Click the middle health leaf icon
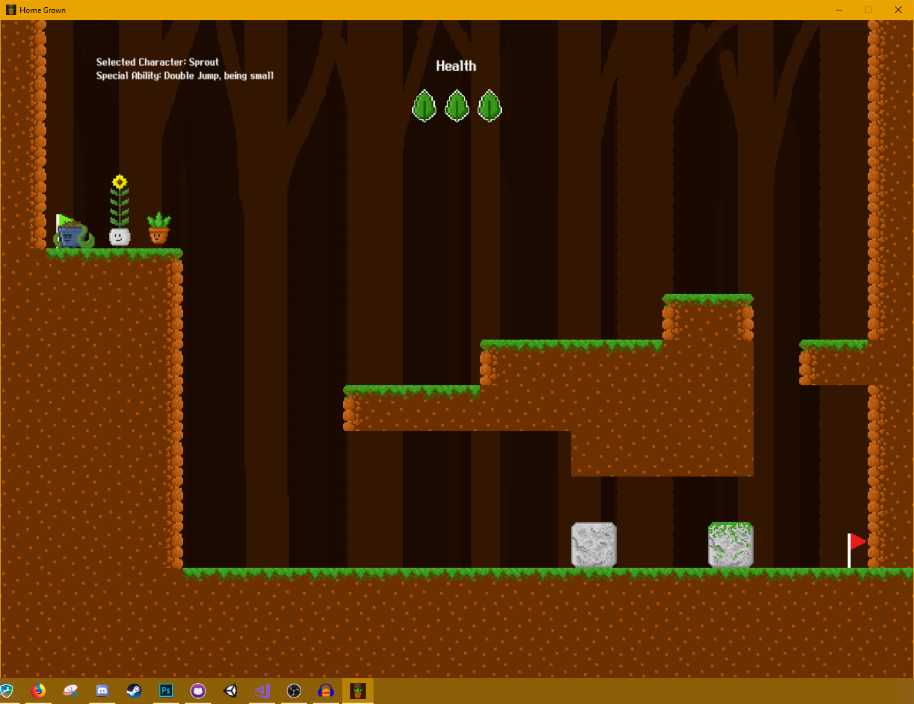This screenshot has height=704, width=914. pyautogui.click(x=457, y=106)
